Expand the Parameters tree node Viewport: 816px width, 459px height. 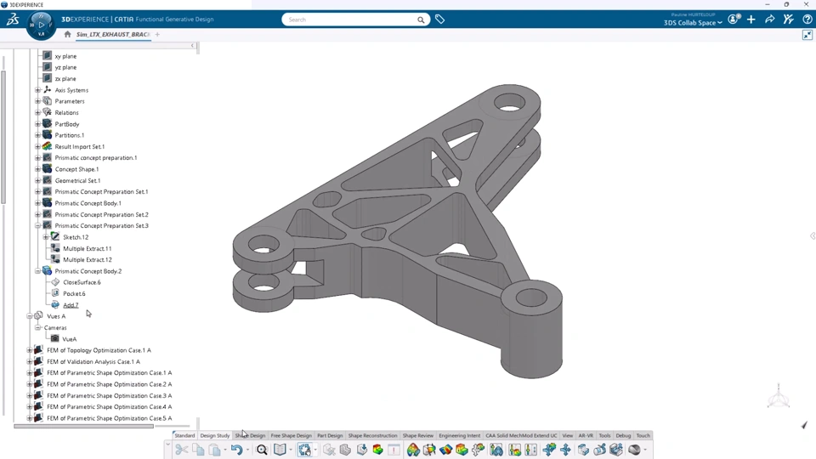[37, 101]
